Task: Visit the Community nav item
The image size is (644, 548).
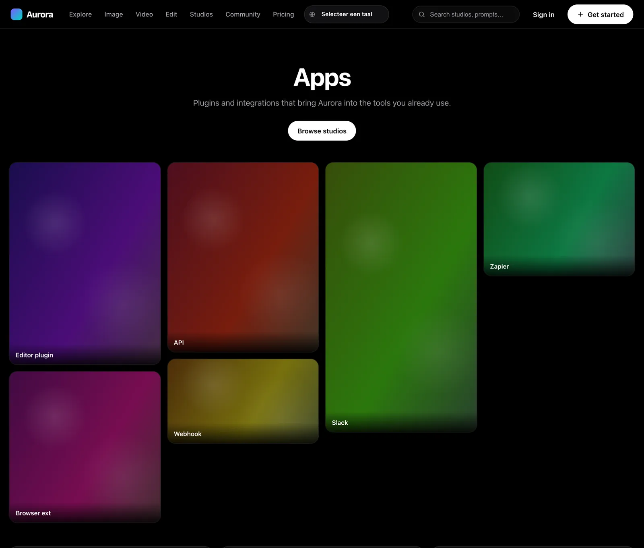Action: point(243,15)
